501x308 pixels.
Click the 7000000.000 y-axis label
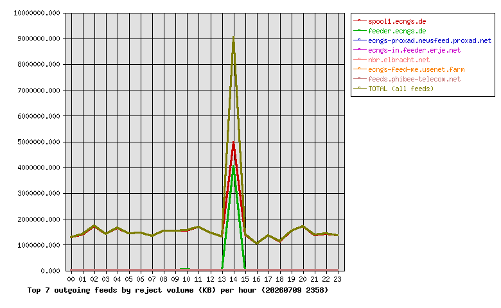click(x=39, y=90)
